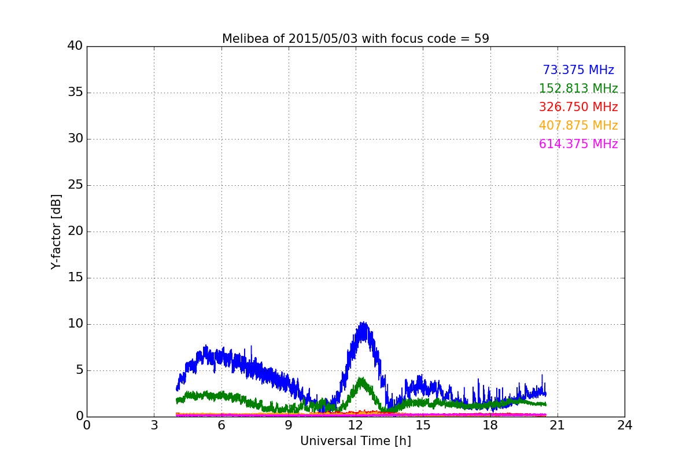Screen dimensions: 694x463
Task: Click x-axis tick label '15'
Action: coord(423,425)
